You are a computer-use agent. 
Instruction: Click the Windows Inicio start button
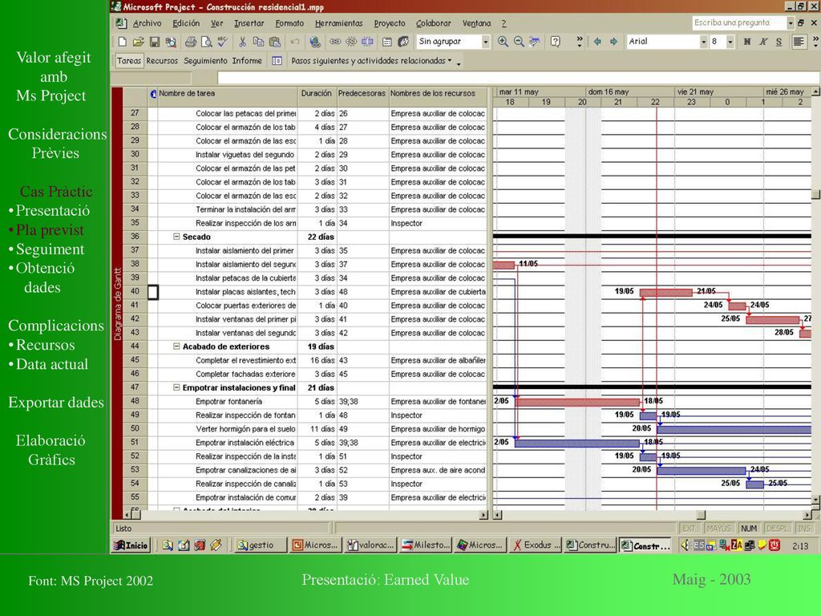coord(131,545)
